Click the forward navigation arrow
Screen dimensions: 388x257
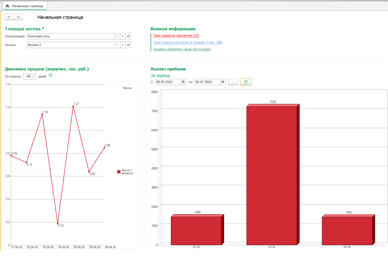tap(18, 17)
